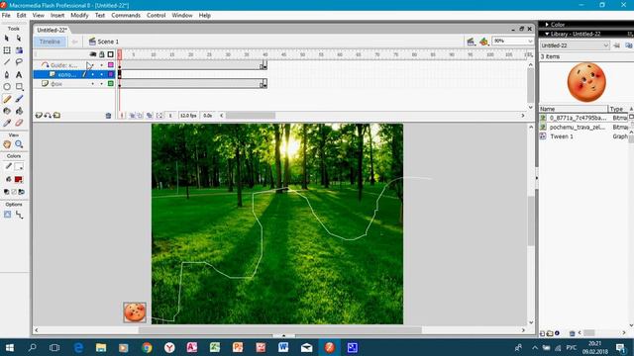Open the Control menu
634x356 pixels.
157,16
